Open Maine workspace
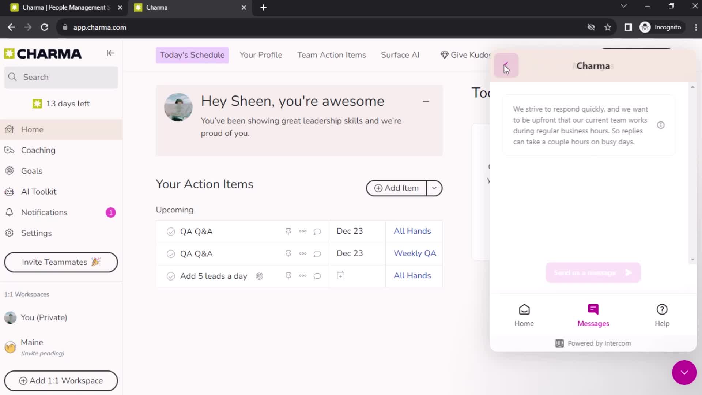Viewport: 702px width, 395px height. click(61, 347)
